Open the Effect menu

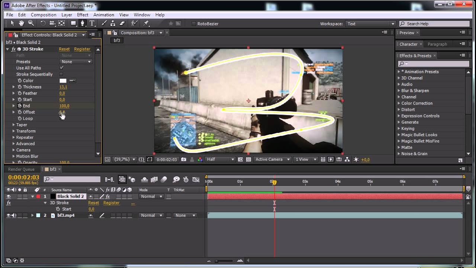tap(83, 15)
